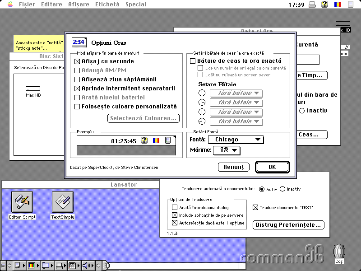Click the date input field in Data și Ora
The image size is (361, 271).
[308, 60]
